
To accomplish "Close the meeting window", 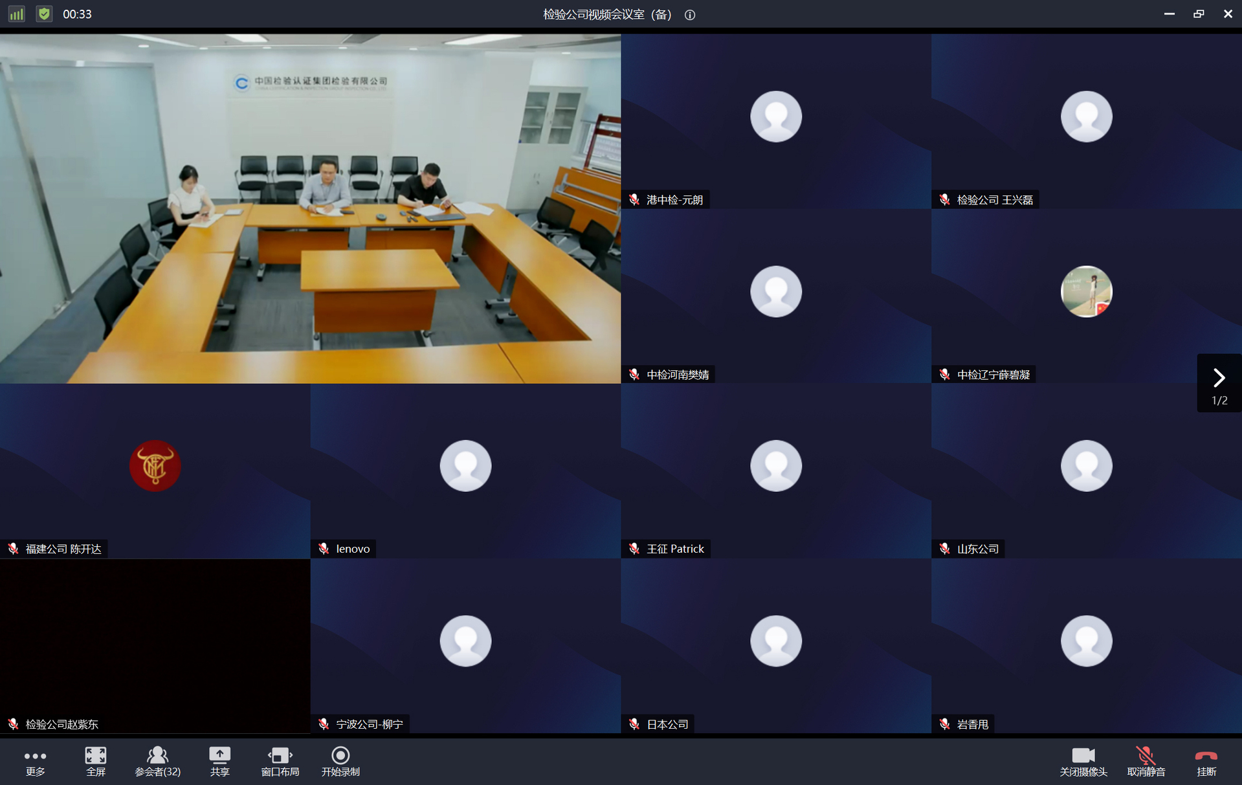I will coord(1228,14).
